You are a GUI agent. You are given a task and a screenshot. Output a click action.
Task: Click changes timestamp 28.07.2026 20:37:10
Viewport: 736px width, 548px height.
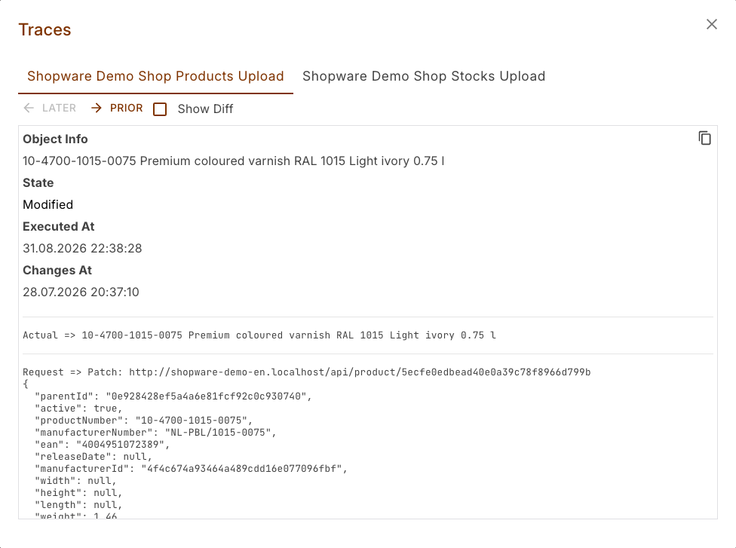pos(81,292)
